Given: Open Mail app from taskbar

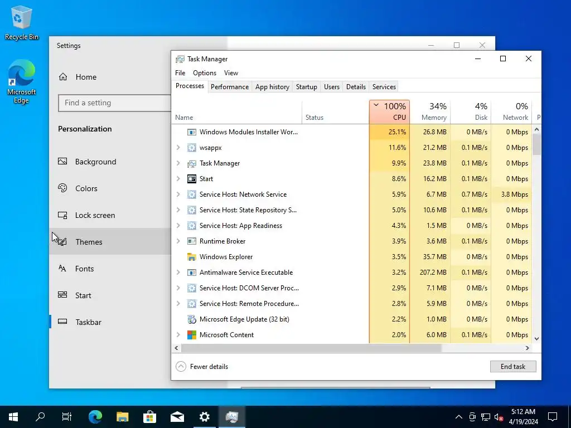Looking at the screenshot, I should 177,417.
